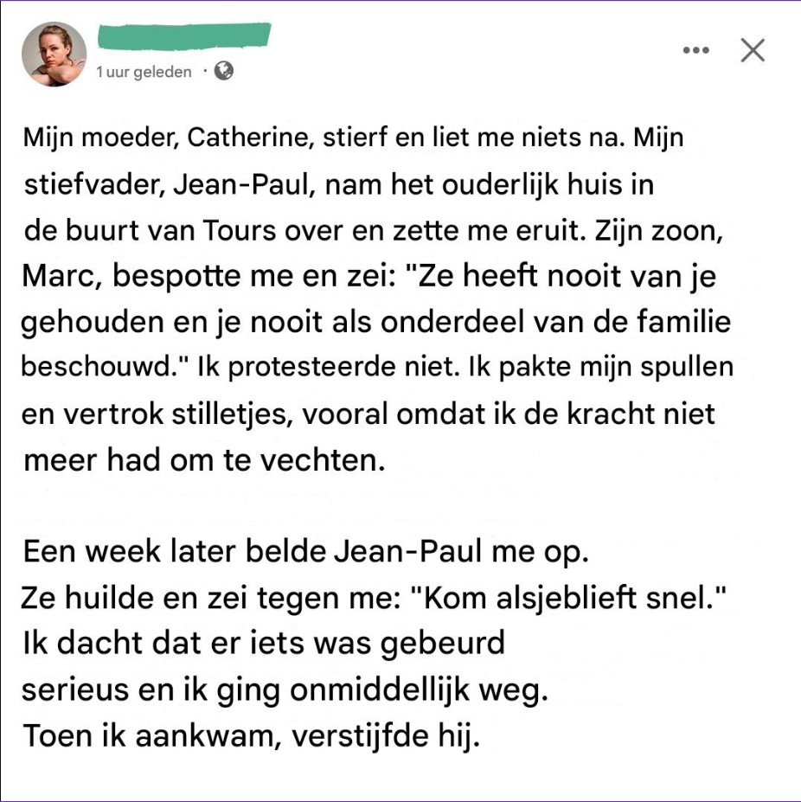The image size is (801, 802).
Task: Click the line "Ik dacht dat er iets was gebeurd"
Action: click(263, 645)
